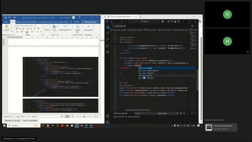Split the VS Code editor right

point(192,26)
